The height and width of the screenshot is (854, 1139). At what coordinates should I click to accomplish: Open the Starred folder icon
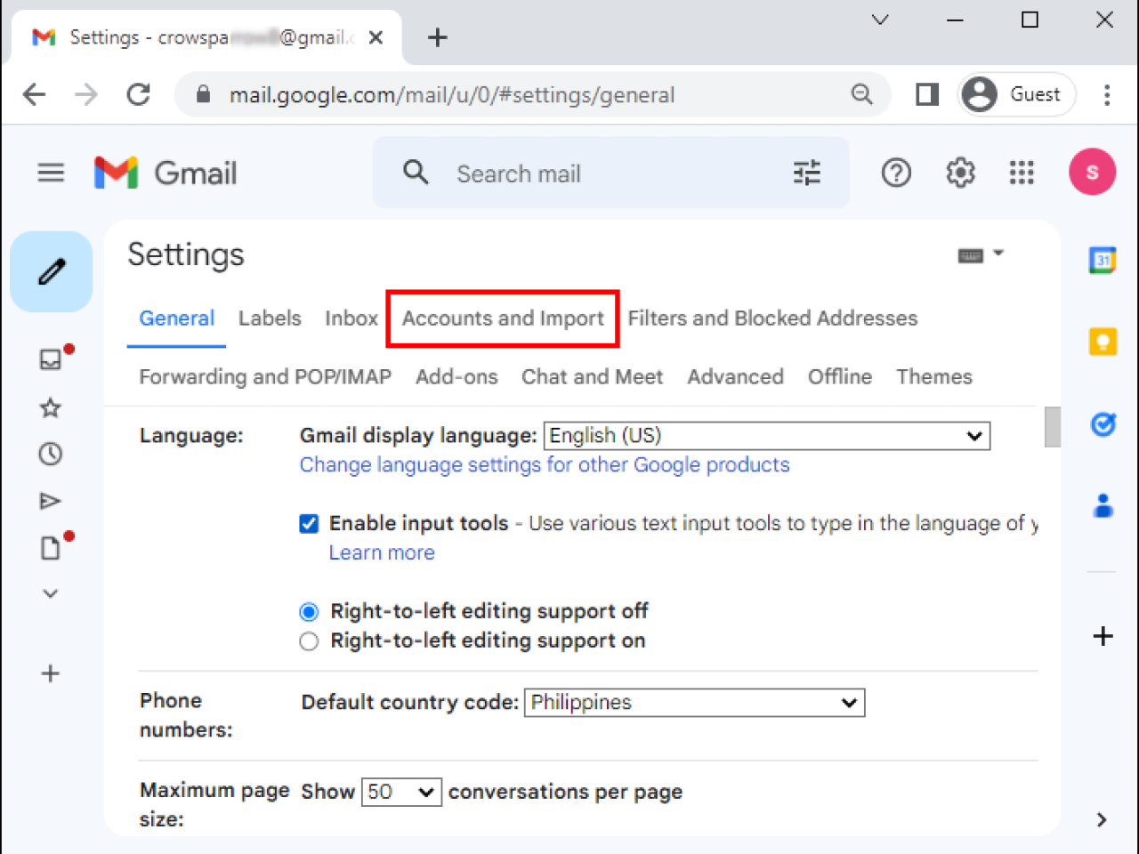[x=50, y=407]
